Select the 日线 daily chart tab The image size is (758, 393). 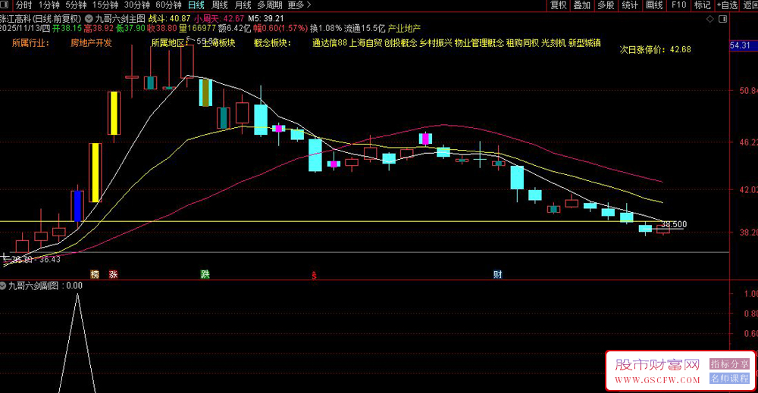pos(196,5)
